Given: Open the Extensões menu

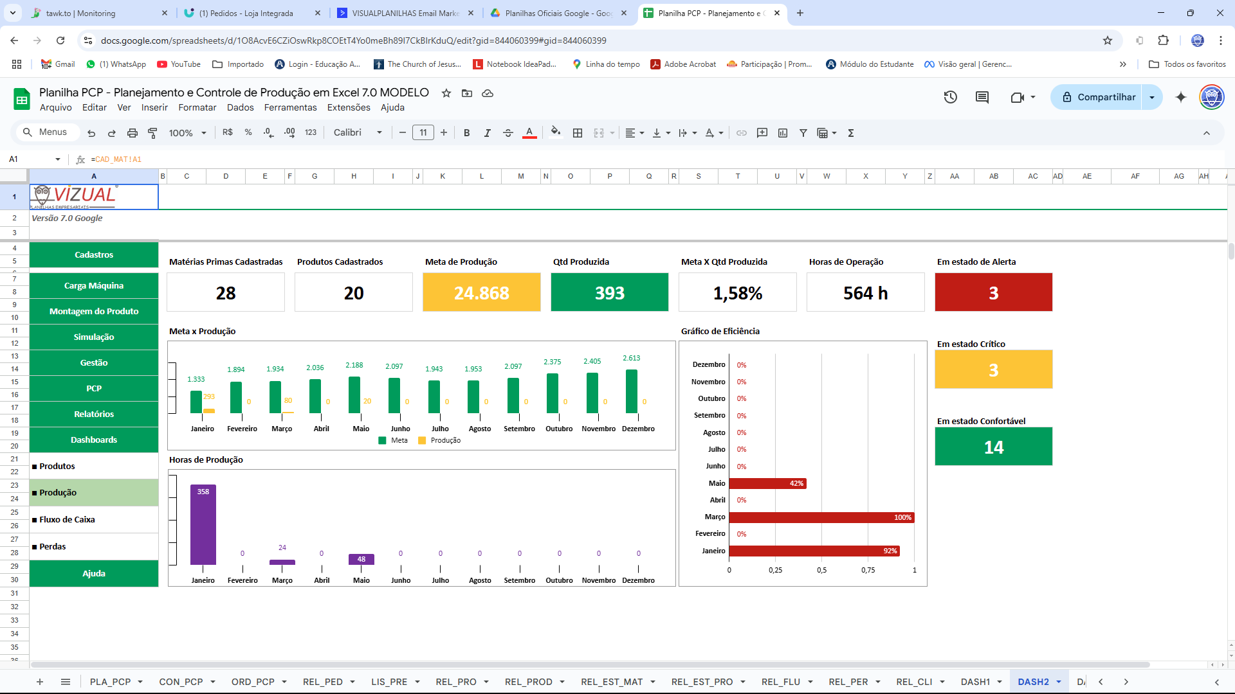Looking at the screenshot, I should tap(349, 108).
